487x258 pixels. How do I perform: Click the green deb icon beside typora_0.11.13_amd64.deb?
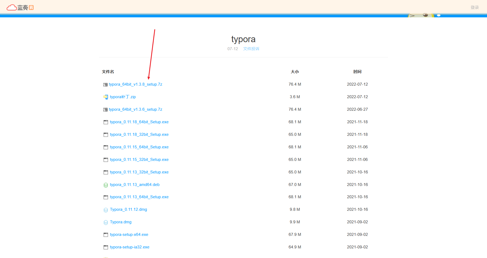[106, 185]
